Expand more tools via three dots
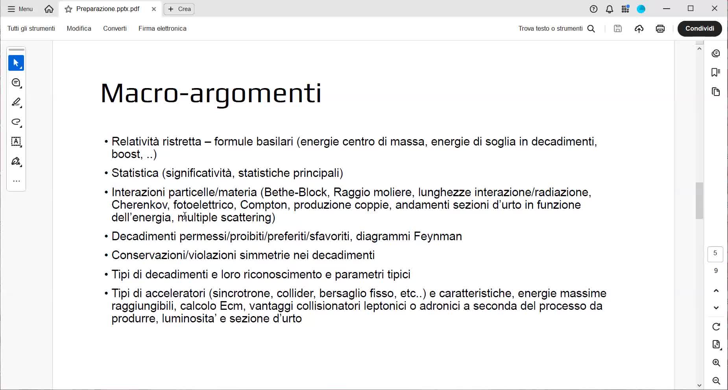 point(16,181)
